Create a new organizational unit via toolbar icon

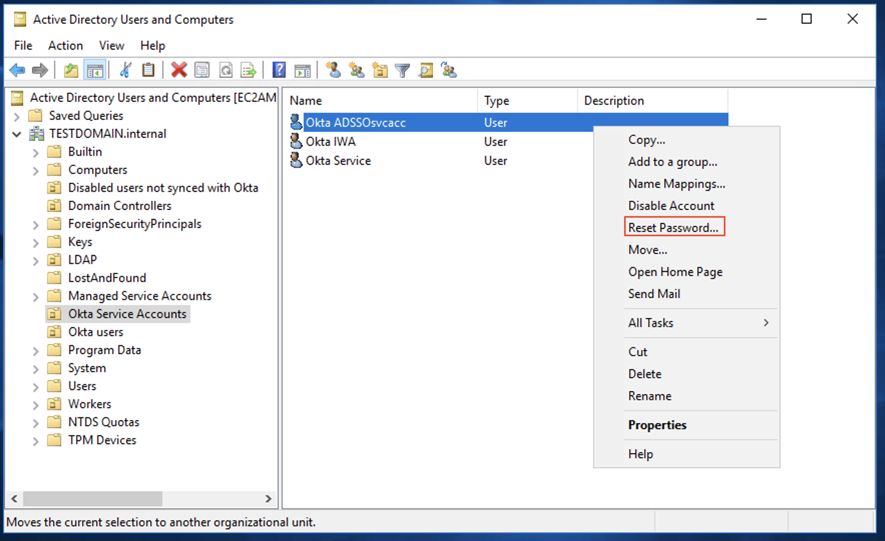pos(380,70)
